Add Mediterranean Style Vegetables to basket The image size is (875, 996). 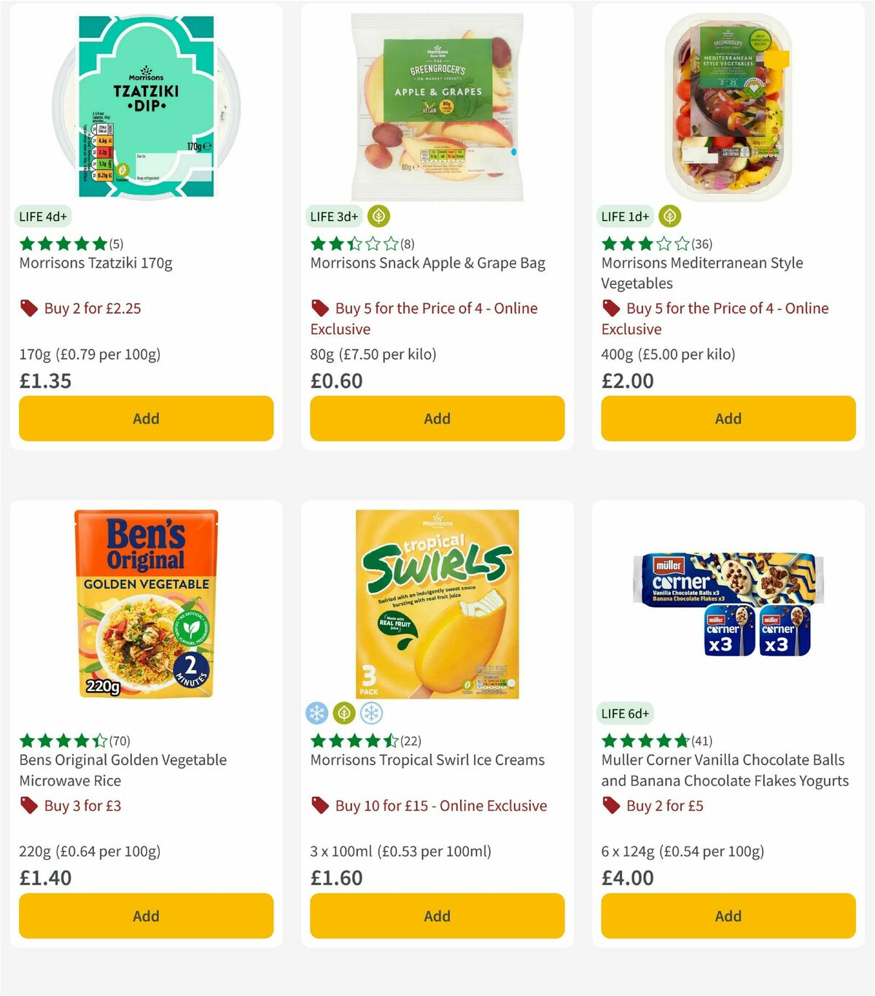tap(728, 419)
